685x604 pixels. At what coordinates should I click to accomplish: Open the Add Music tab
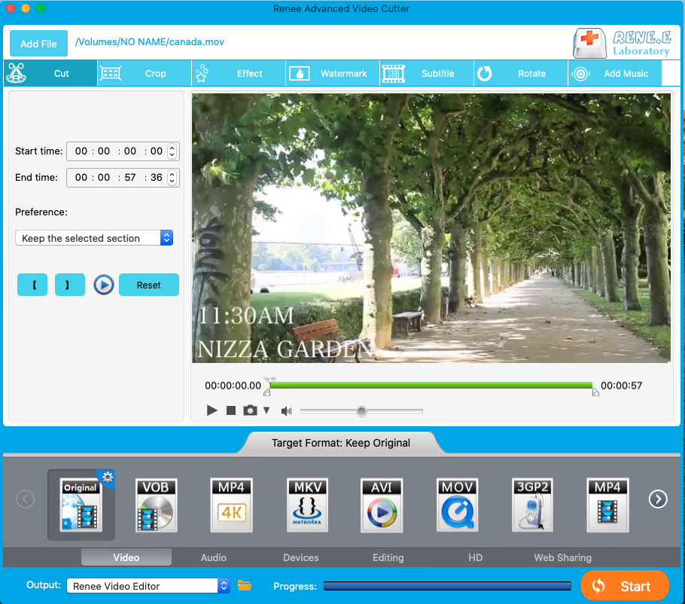(x=615, y=73)
